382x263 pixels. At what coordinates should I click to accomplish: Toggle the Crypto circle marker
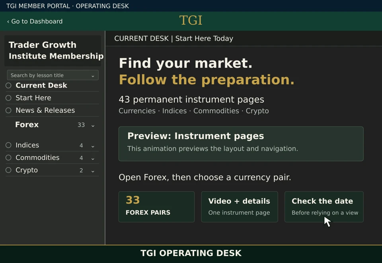[x=8, y=170]
